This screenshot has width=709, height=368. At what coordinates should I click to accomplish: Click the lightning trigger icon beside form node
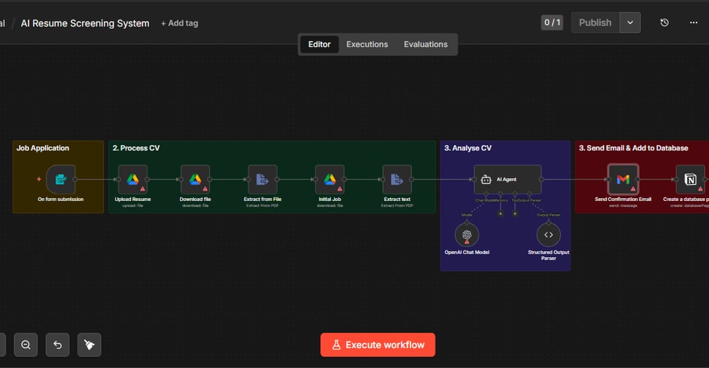(39, 179)
